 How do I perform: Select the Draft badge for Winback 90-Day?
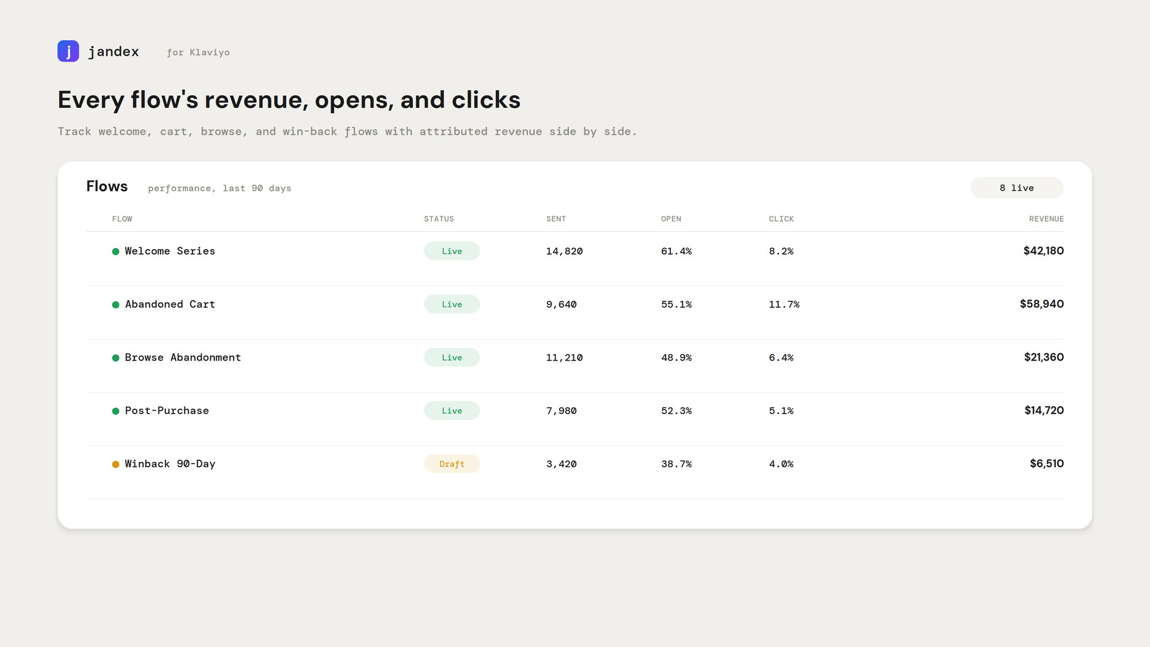pos(452,464)
